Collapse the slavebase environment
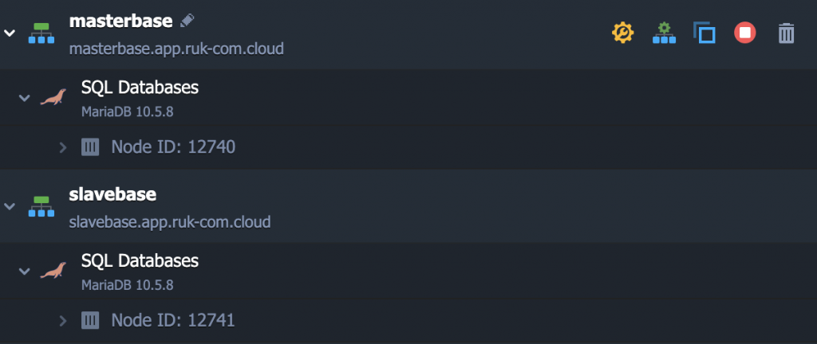 tap(10, 205)
